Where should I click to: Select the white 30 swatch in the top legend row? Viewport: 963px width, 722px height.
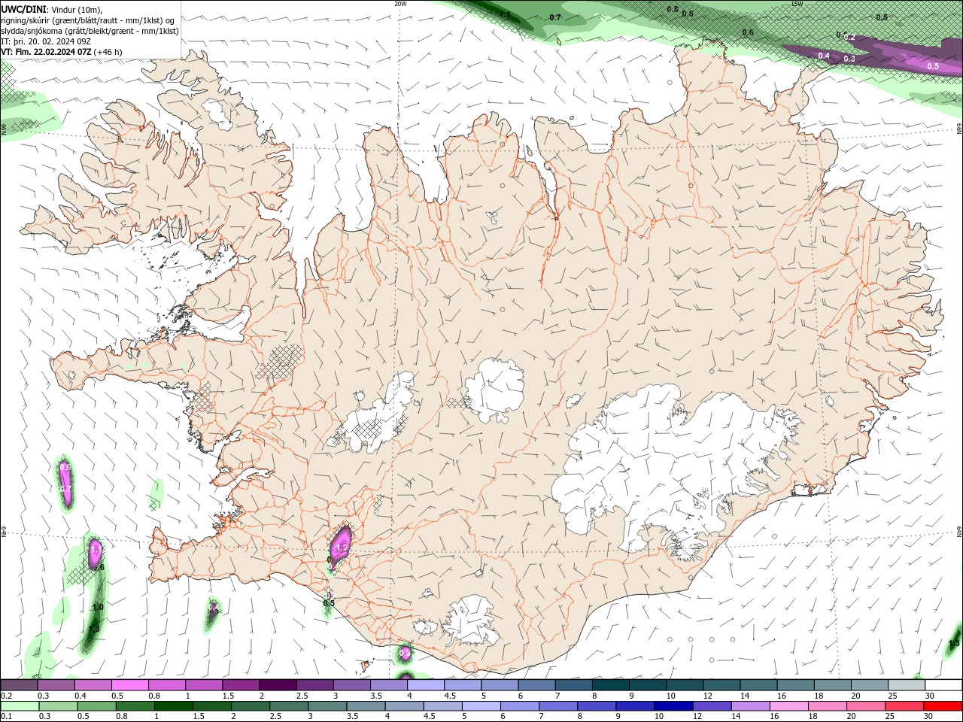pos(943,685)
